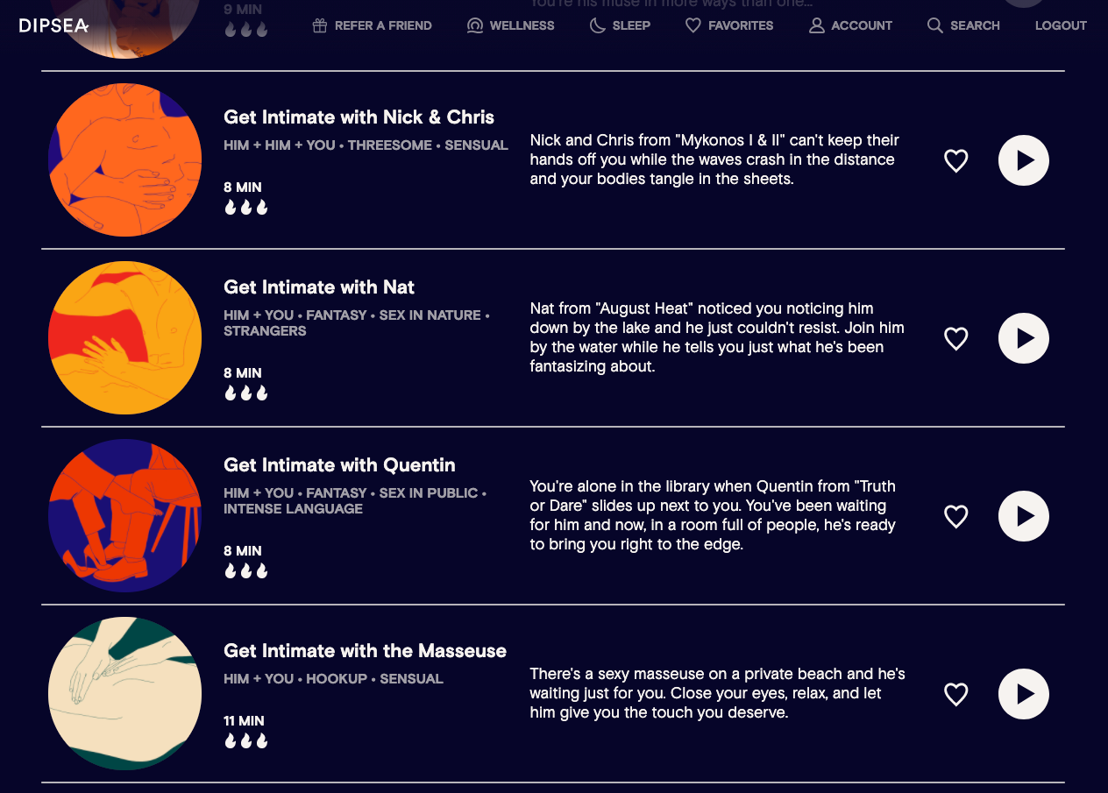Screen dimensions: 1108x793
Task: View Favorites from navigation bar
Action: click(x=728, y=25)
